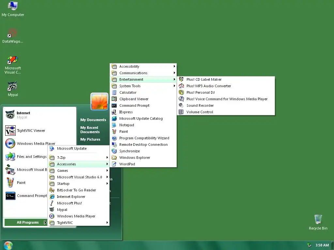Open Plus! CD Label Maker icon

(x=181, y=79)
